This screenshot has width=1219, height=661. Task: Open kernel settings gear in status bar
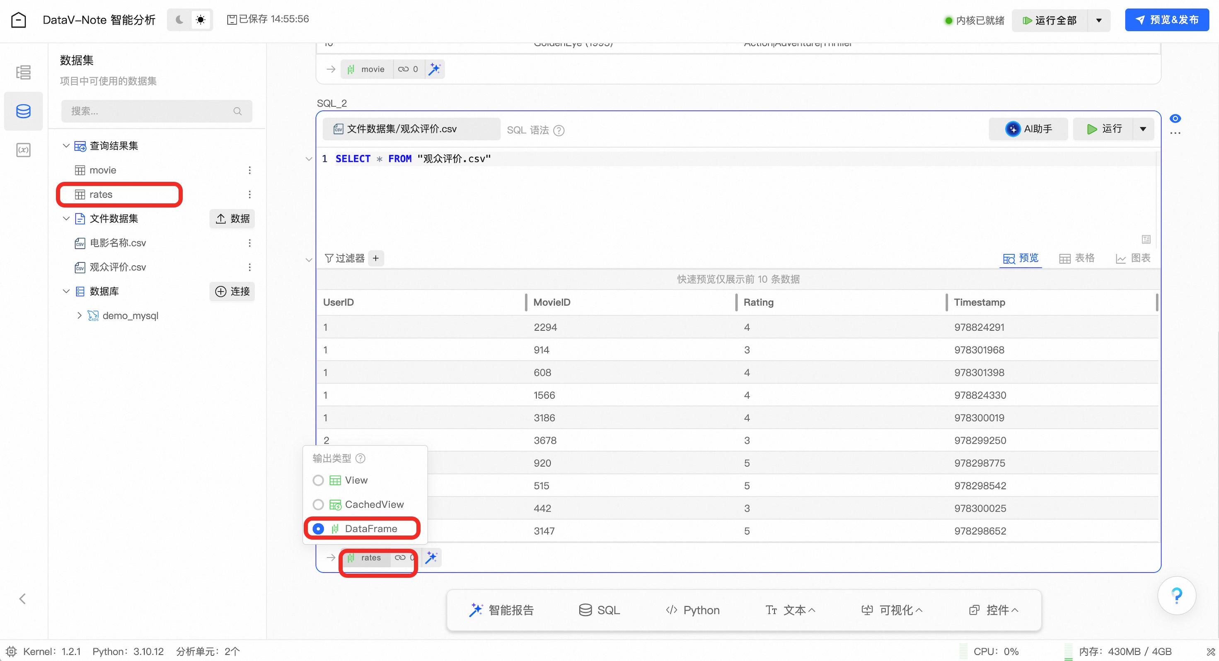(x=11, y=651)
